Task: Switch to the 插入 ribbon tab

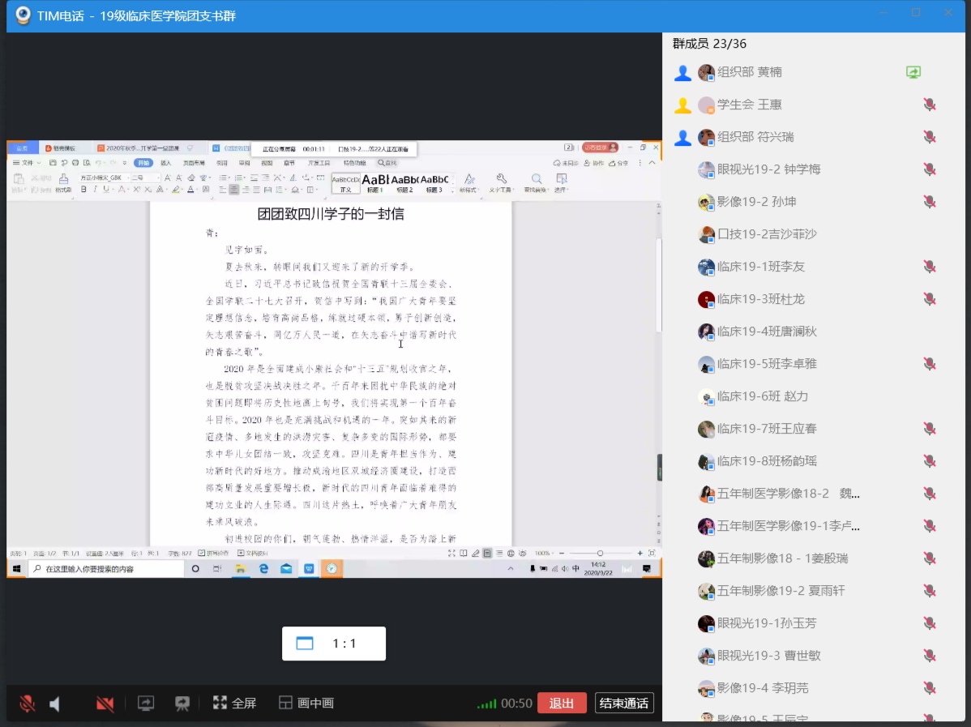Action: click(x=165, y=163)
